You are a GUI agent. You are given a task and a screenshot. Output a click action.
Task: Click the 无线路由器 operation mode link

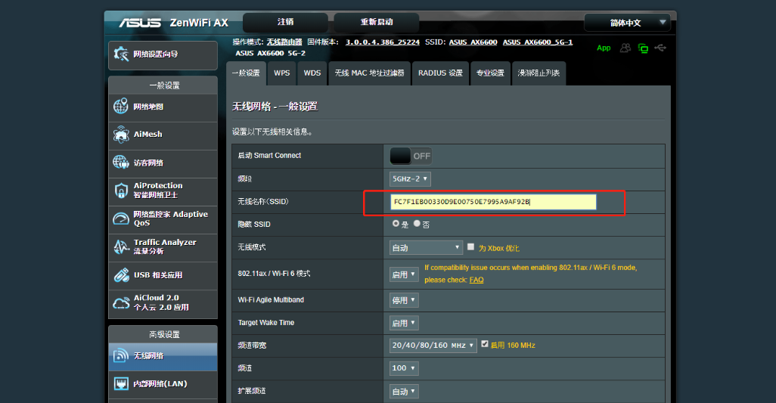(284, 42)
